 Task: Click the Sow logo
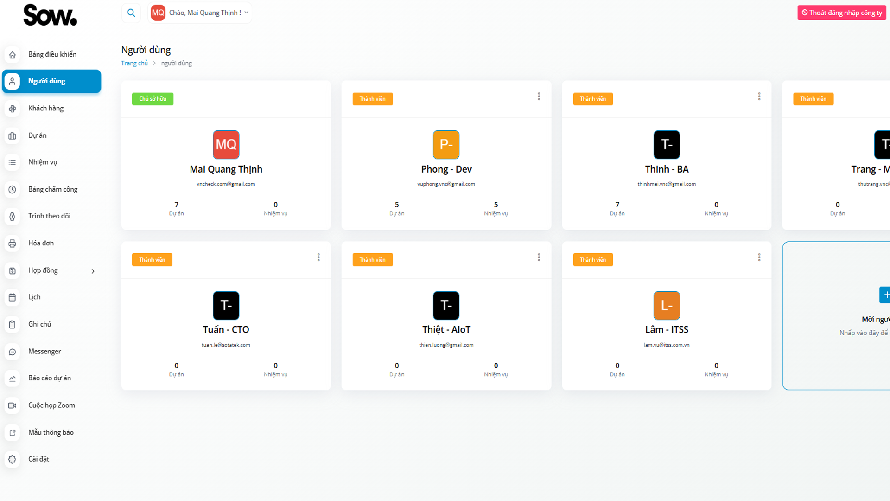click(x=50, y=15)
